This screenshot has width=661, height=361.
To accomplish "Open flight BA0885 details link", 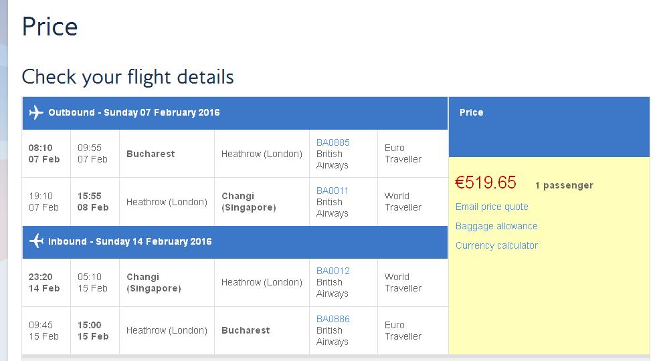I will point(333,142).
